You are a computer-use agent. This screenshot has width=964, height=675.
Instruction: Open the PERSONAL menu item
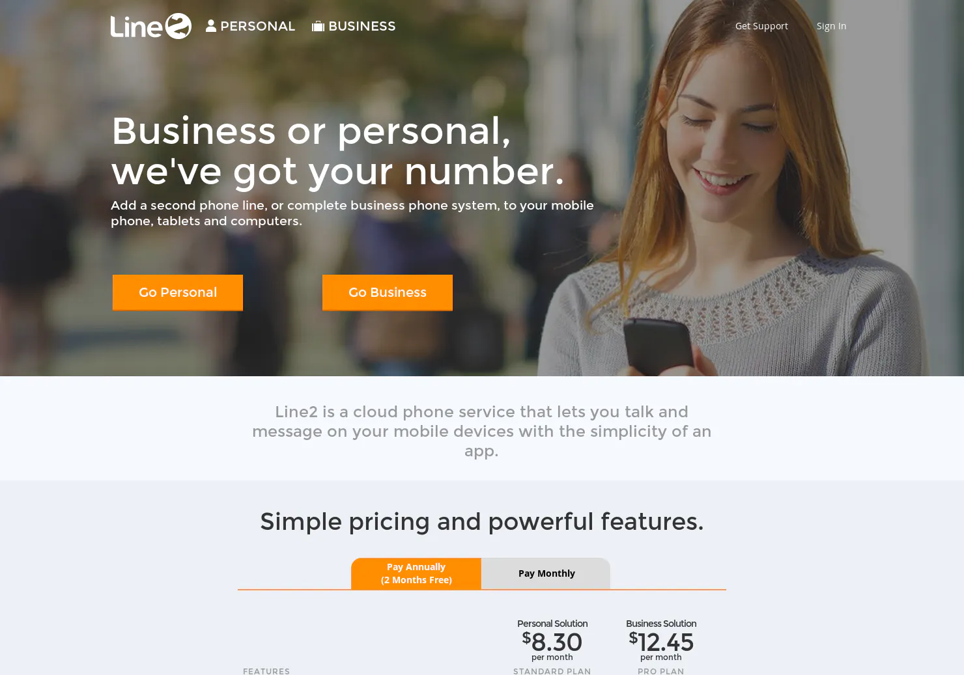point(251,26)
